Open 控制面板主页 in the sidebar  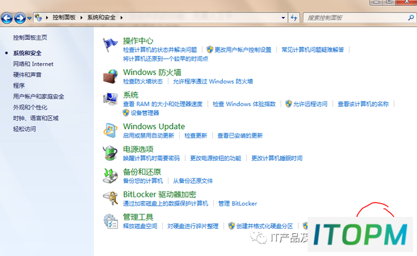coord(30,38)
